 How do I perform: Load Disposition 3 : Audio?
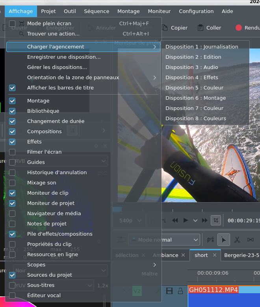coord(205,67)
